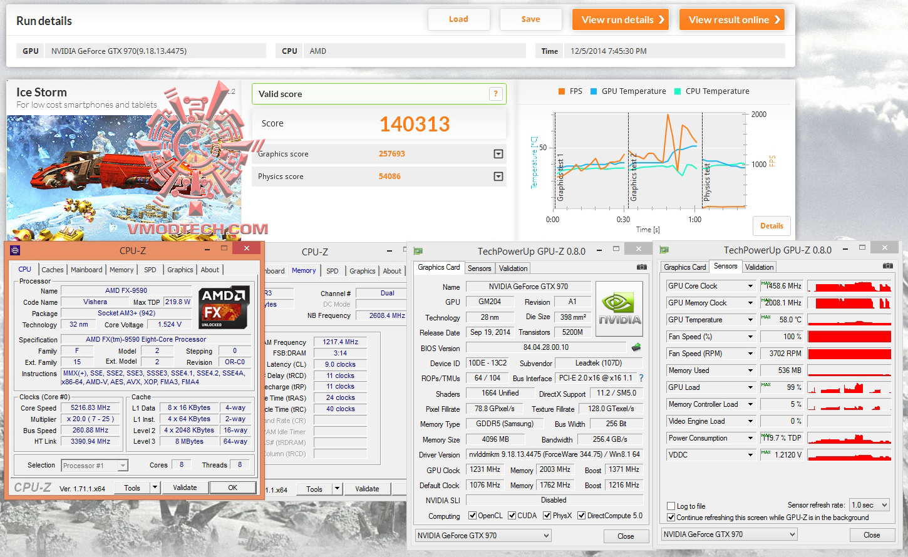Open the Power Consumption sensor dropdown
This screenshot has width=908, height=557.
click(750, 438)
